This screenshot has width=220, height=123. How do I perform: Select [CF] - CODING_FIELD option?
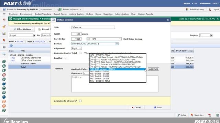(118, 55)
